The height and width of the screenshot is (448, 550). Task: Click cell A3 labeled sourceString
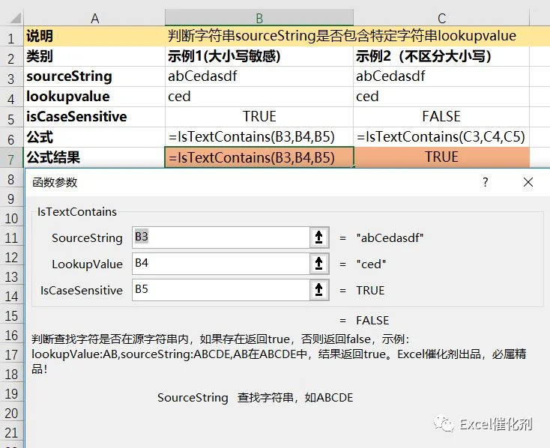94,76
